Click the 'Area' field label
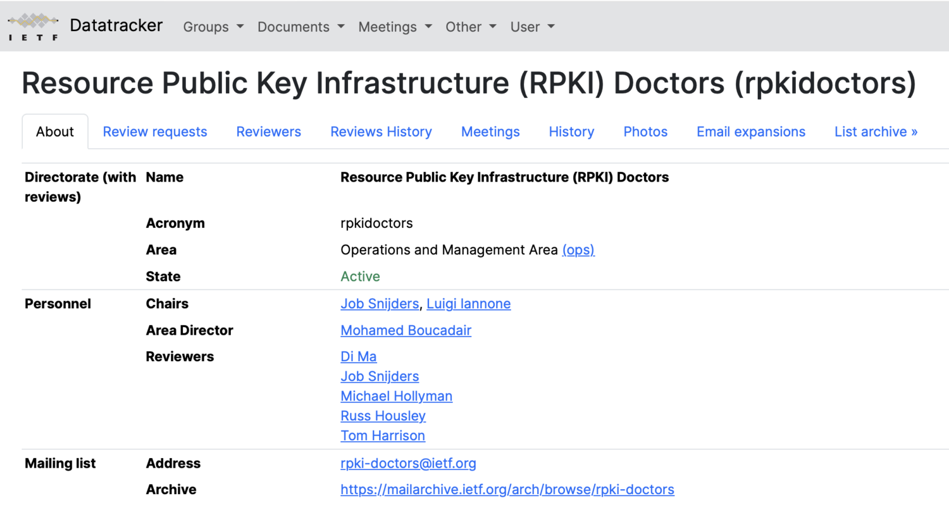 tap(161, 250)
